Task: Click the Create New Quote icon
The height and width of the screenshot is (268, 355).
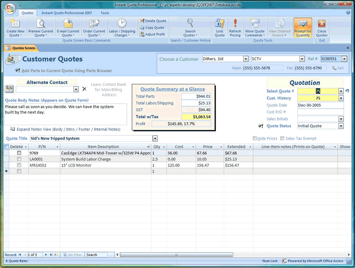Action: point(15,27)
